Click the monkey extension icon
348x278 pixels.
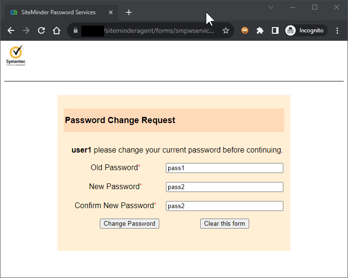coord(244,30)
